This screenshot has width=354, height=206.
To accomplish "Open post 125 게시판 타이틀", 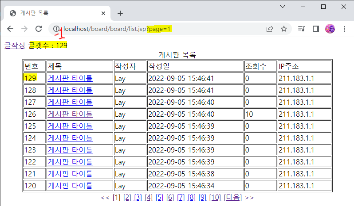I will coord(70,126).
